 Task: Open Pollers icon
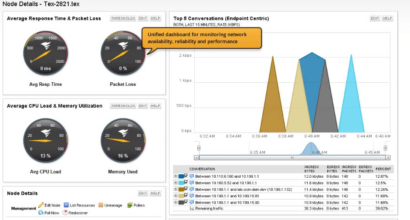point(130,205)
